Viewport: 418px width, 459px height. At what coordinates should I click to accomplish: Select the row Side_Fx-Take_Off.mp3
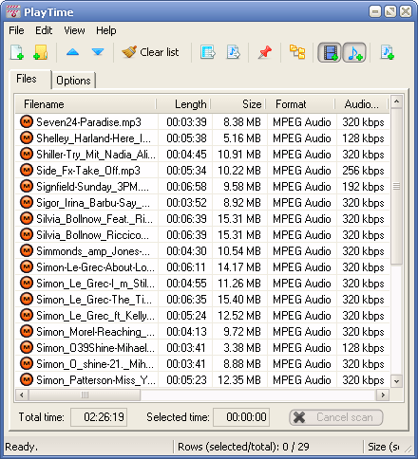202,171
